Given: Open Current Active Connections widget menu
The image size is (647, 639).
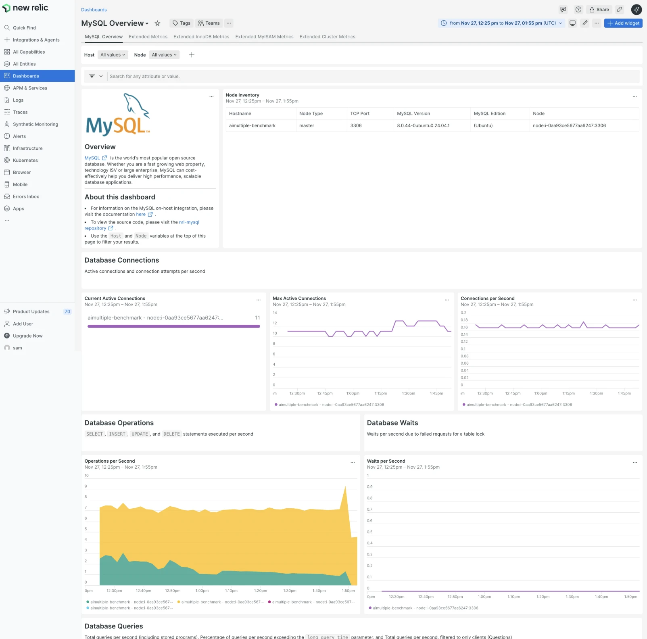Looking at the screenshot, I should pyautogui.click(x=259, y=300).
